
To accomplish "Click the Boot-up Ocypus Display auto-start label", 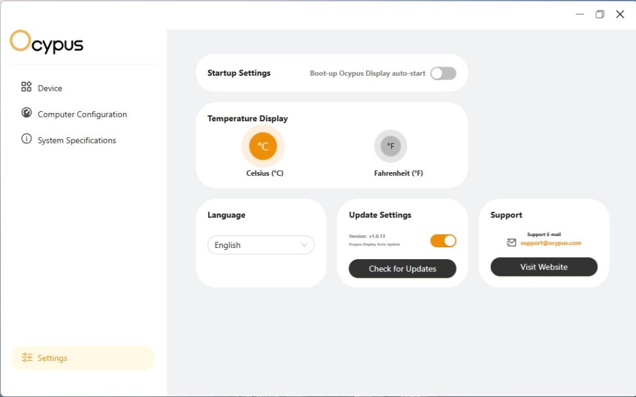I will [x=368, y=73].
